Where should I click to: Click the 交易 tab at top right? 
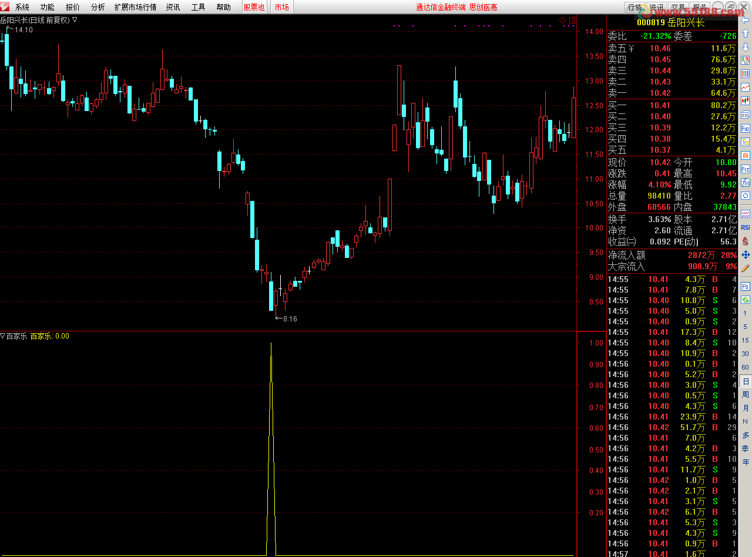pos(679,7)
